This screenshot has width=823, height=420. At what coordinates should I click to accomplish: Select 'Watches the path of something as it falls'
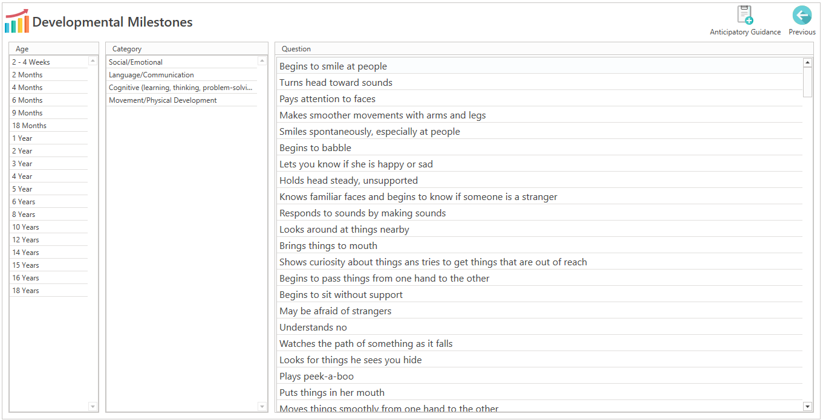click(x=540, y=343)
